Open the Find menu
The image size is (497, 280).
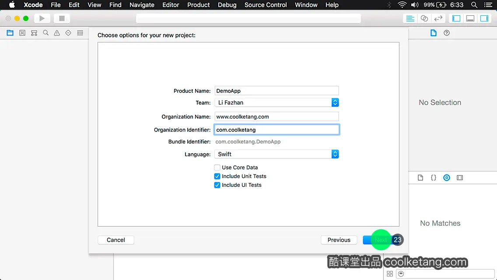(x=115, y=5)
